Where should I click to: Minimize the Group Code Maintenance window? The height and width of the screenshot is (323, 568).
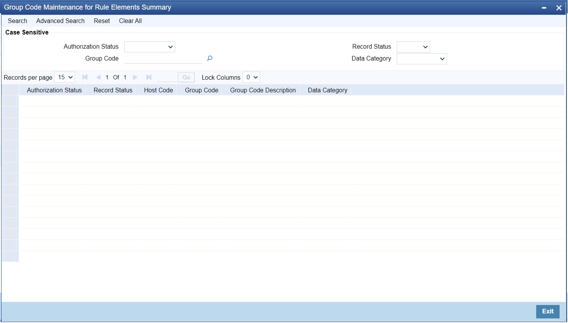click(544, 8)
